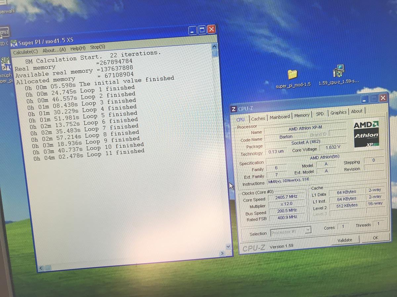Switch to the Caches tab in CPU-Z

click(258, 118)
